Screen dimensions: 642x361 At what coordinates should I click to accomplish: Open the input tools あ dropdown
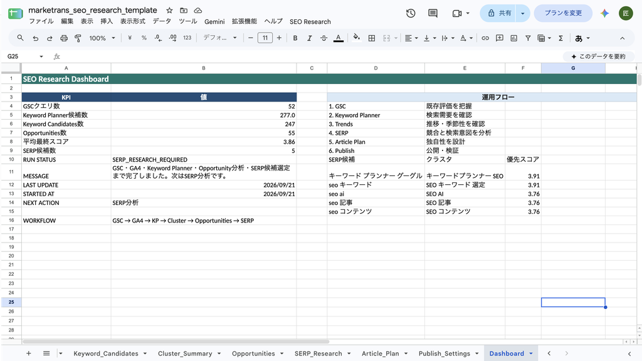582,38
